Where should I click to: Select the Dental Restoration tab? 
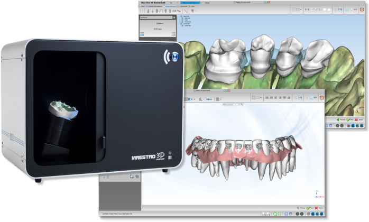[x=170, y=6]
